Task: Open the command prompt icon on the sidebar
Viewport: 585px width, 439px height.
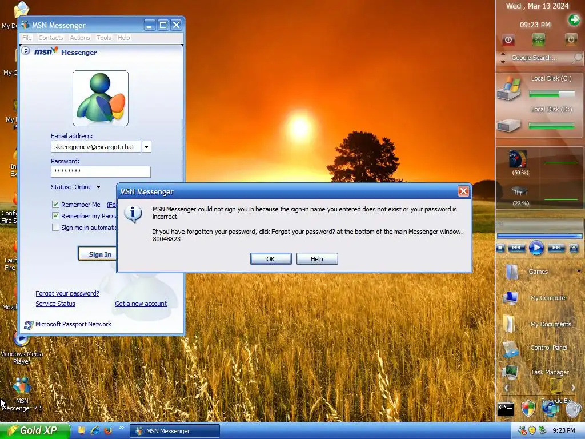Action: (x=506, y=409)
